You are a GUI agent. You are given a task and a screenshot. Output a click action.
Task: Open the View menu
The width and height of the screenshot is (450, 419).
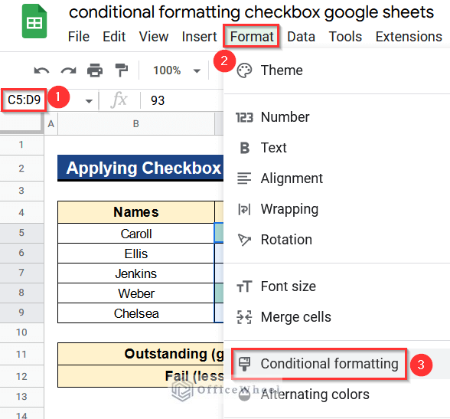tap(154, 37)
